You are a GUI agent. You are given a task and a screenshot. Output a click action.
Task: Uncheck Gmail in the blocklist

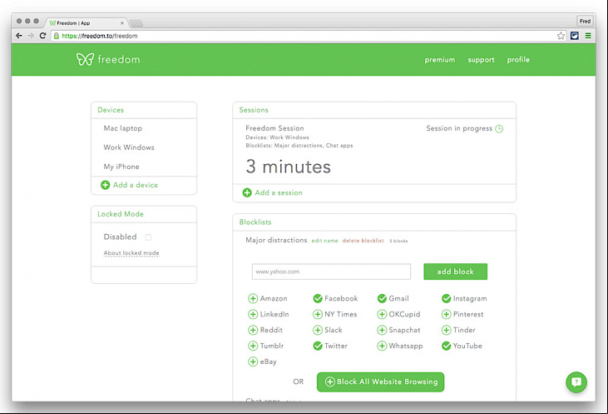[382, 298]
